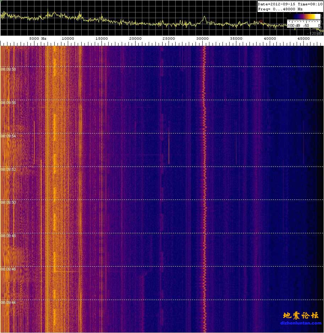Image resolution: width=324 pixels, height=333 pixels.
Task: Click the Date=2012-09-15 info text
Action: [x=276, y=4]
